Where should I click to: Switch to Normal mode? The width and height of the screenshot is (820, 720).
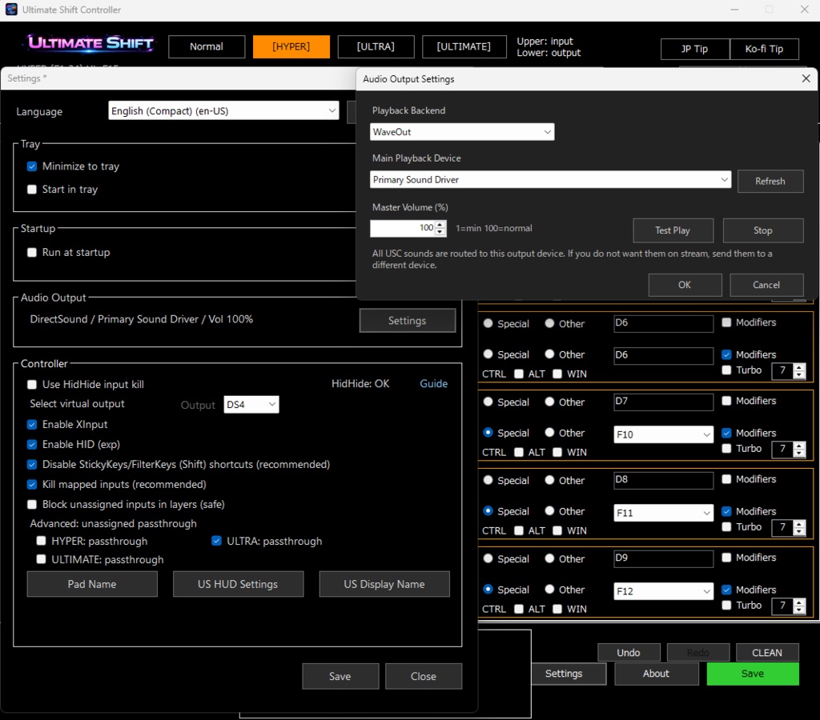click(207, 46)
